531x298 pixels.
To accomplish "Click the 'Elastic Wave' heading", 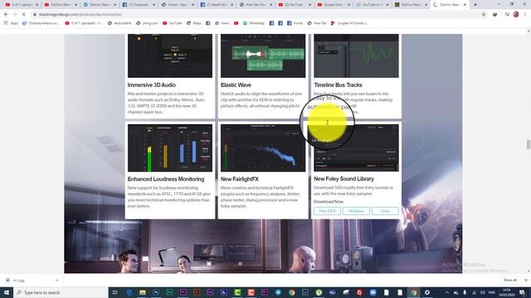I will [x=236, y=85].
